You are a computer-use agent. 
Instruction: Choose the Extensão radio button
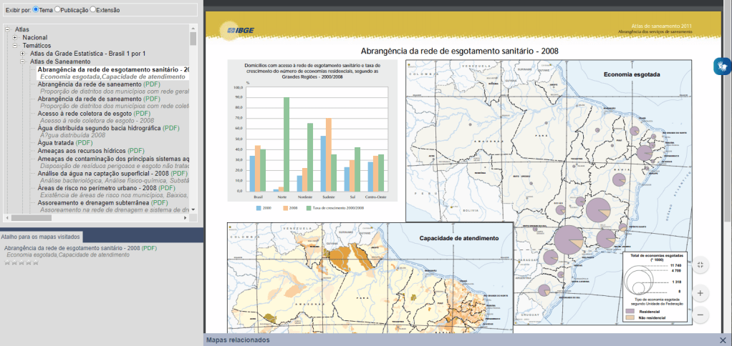pyautogui.click(x=92, y=10)
